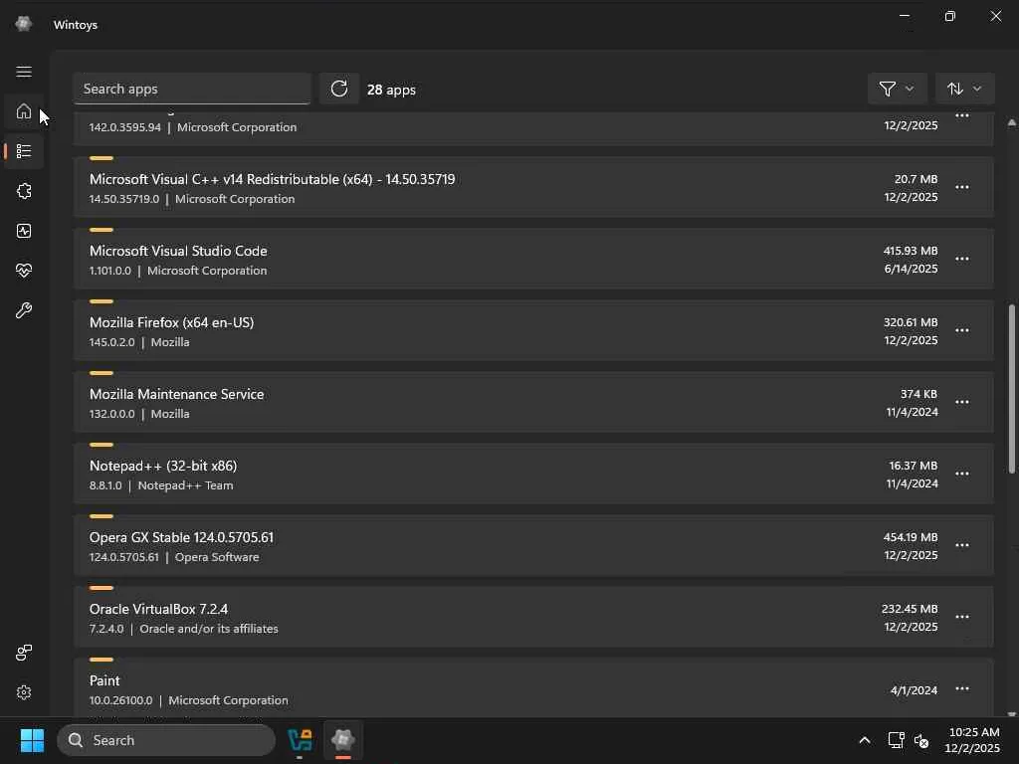Show hidden system tray icons
Image resolution: width=1019 pixels, height=764 pixels.
click(x=865, y=740)
